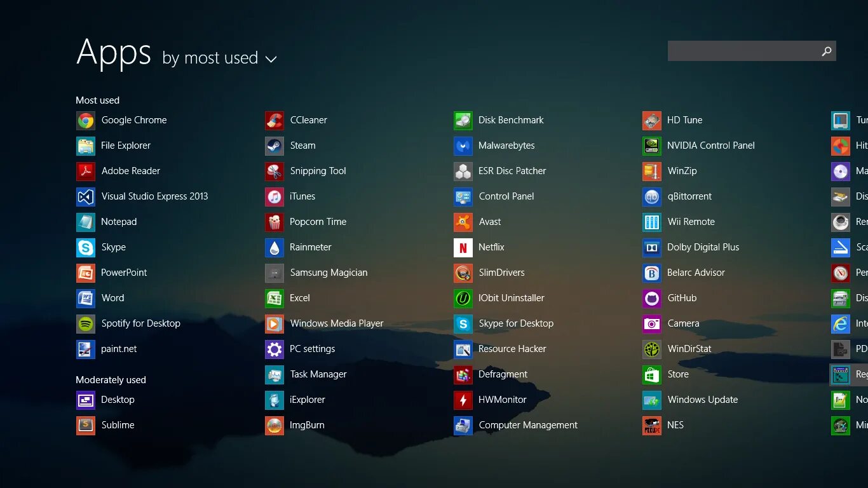
Task: Open the 'Task Manager' entry
Action: coord(306,374)
